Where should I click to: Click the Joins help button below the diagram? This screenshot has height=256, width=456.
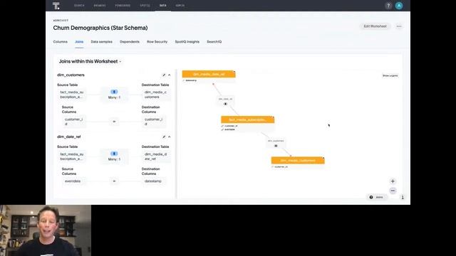(x=377, y=198)
